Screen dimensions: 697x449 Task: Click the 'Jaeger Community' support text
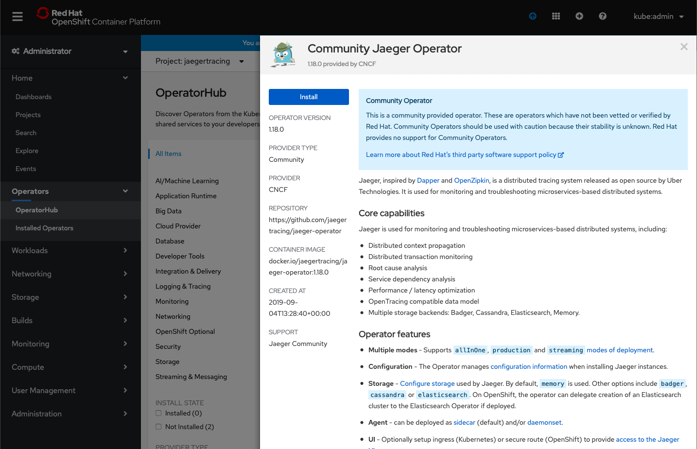298,344
